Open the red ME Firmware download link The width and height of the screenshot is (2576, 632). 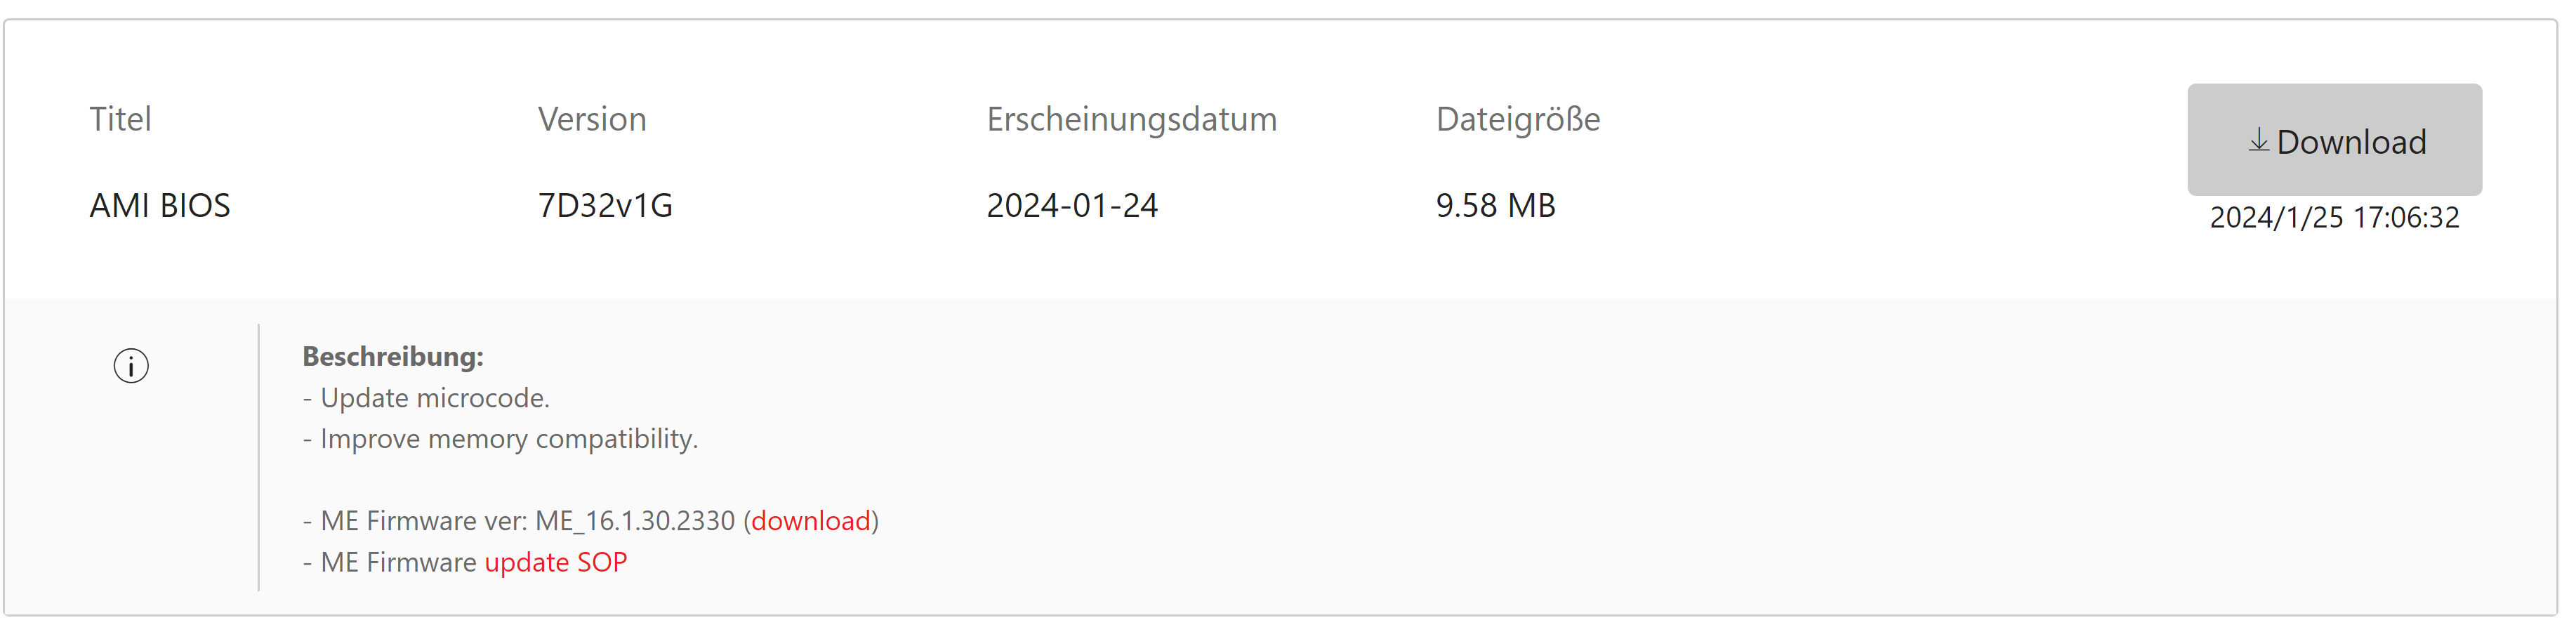(x=811, y=521)
